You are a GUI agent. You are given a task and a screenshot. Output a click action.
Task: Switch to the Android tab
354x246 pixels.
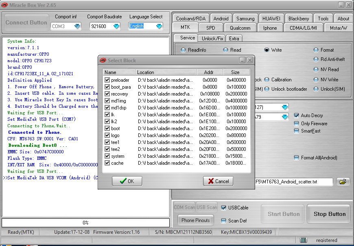click(x=221, y=19)
